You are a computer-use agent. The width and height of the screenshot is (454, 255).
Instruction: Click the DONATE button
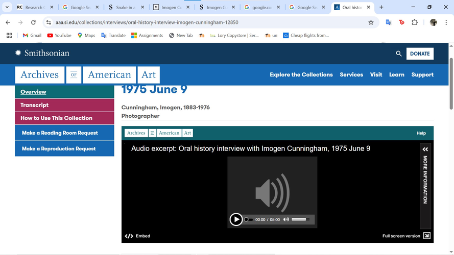(x=420, y=54)
